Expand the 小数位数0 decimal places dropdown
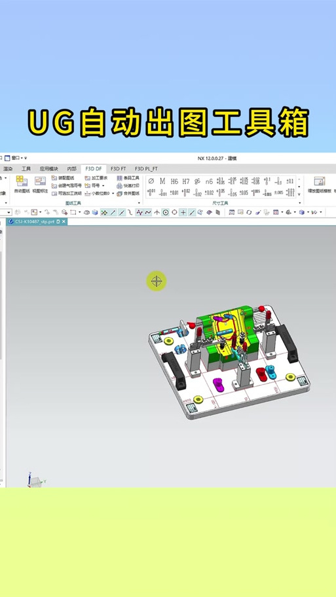 tap(113, 193)
